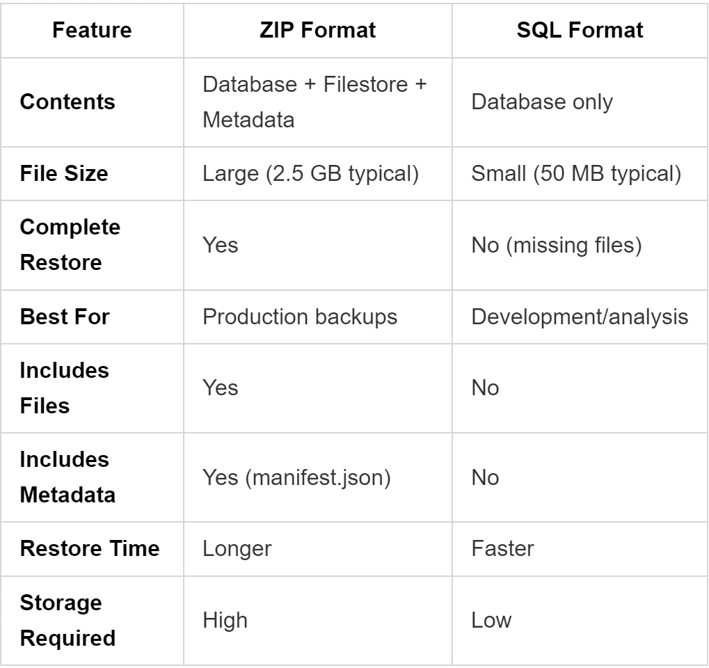The image size is (709, 668).
Task: Click the "Development/analysis" cell
Action: pos(580,317)
